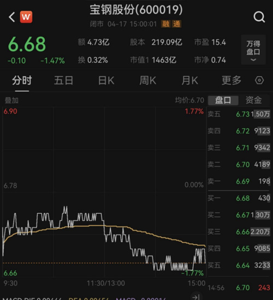Select the 买三 6.66 order row
The image size is (273, 300).
point(239,232)
